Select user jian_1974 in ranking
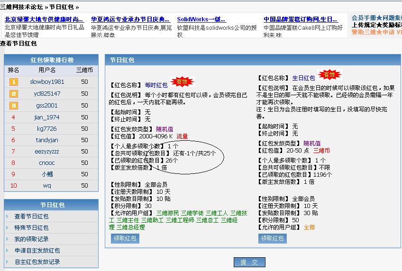402x271 pixels. (47, 117)
